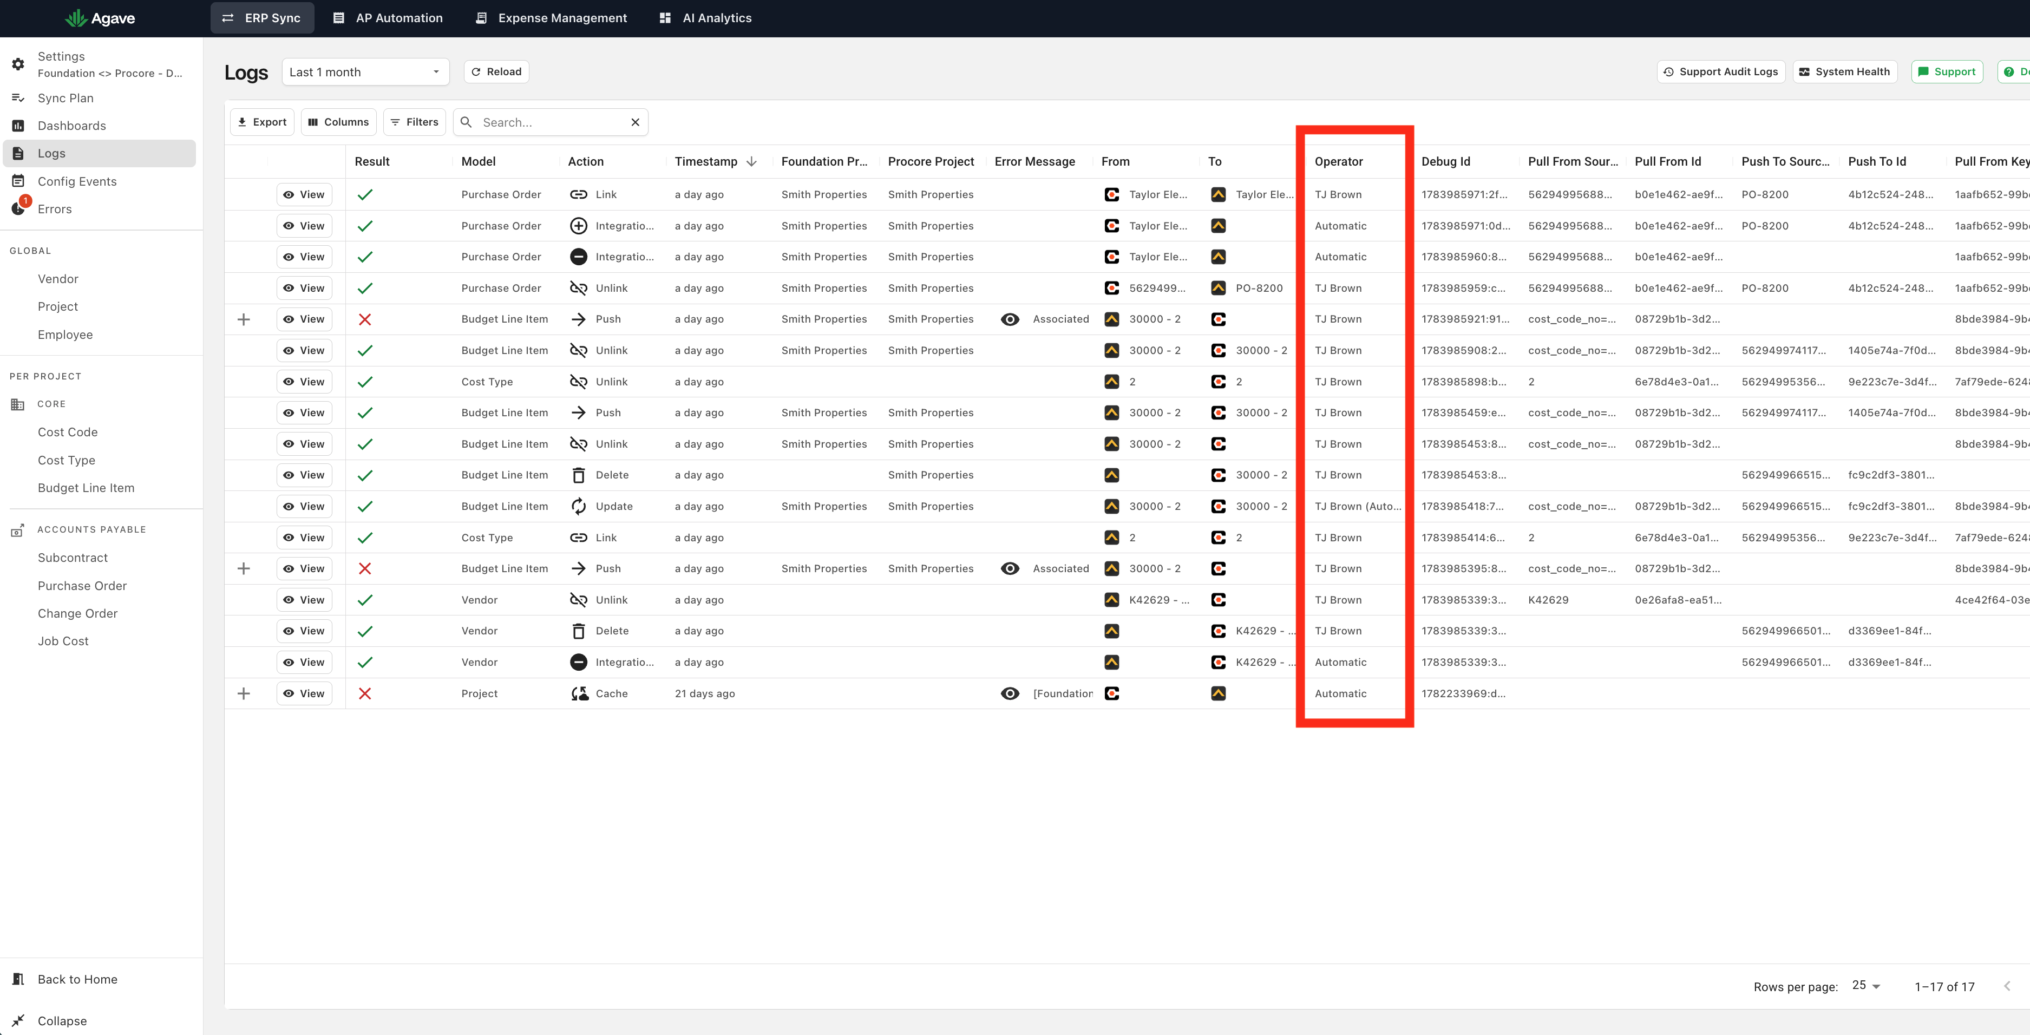
Task: Expand the second failed Budget Line Item Push row
Action: point(244,568)
